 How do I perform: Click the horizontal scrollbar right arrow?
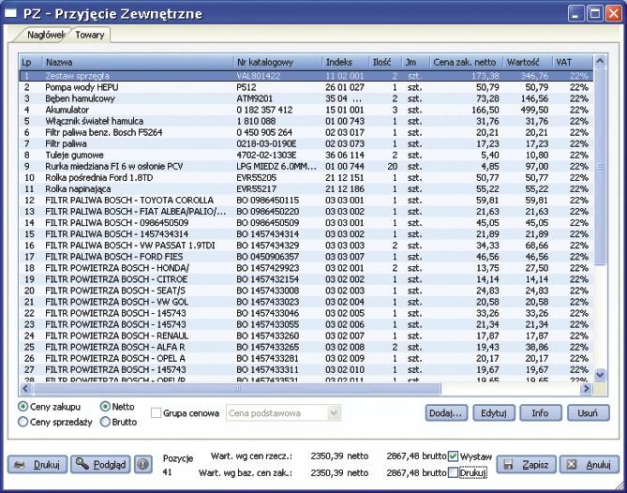pyautogui.click(x=586, y=388)
